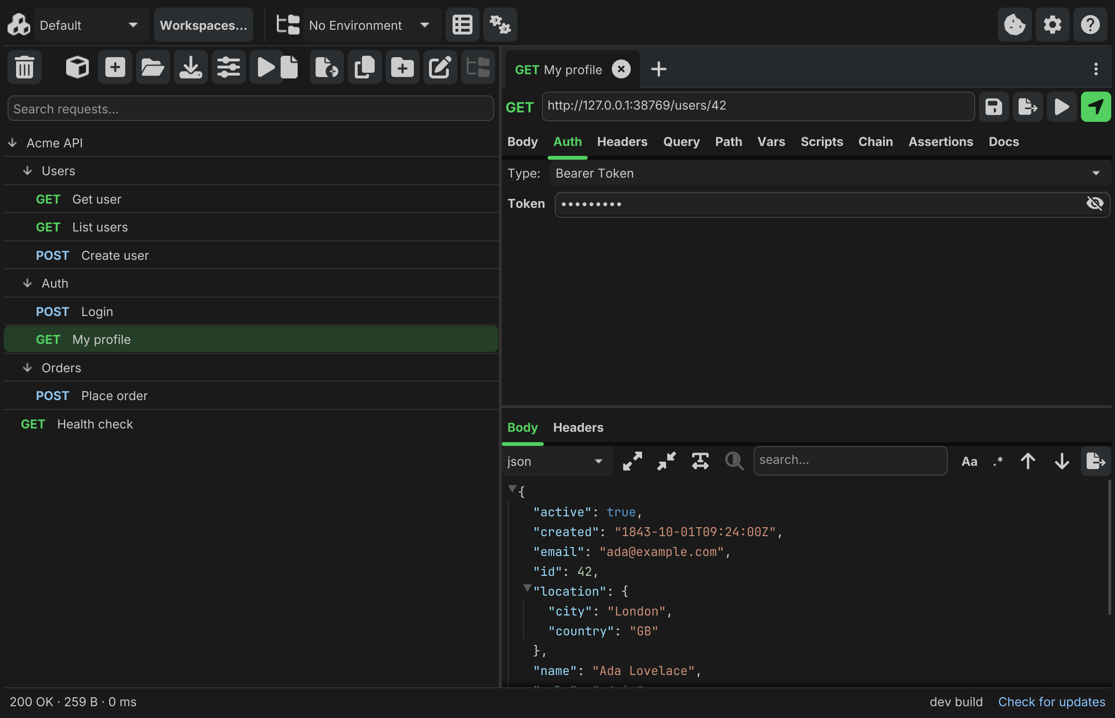The width and height of the screenshot is (1115, 718).
Task: Click the Check for updates link
Action: [x=1052, y=702]
